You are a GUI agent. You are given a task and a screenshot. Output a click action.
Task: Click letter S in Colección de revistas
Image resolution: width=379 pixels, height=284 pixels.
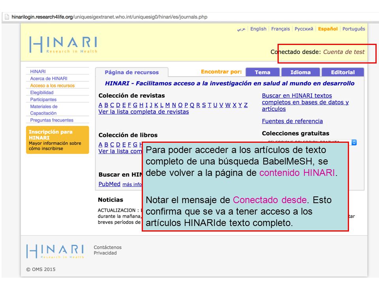click(204, 105)
